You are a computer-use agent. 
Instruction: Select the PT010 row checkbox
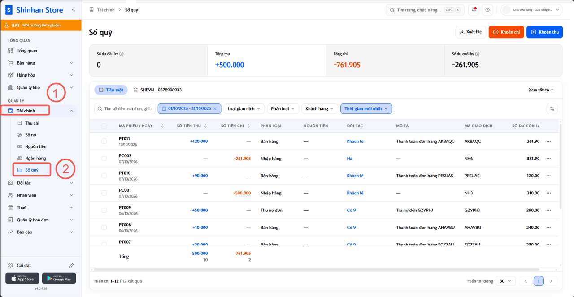[x=104, y=176]
